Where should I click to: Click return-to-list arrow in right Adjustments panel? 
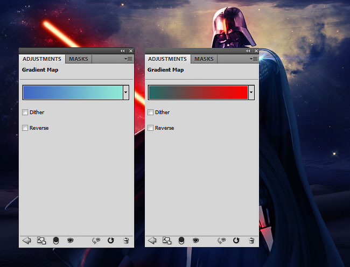(152, 241)
